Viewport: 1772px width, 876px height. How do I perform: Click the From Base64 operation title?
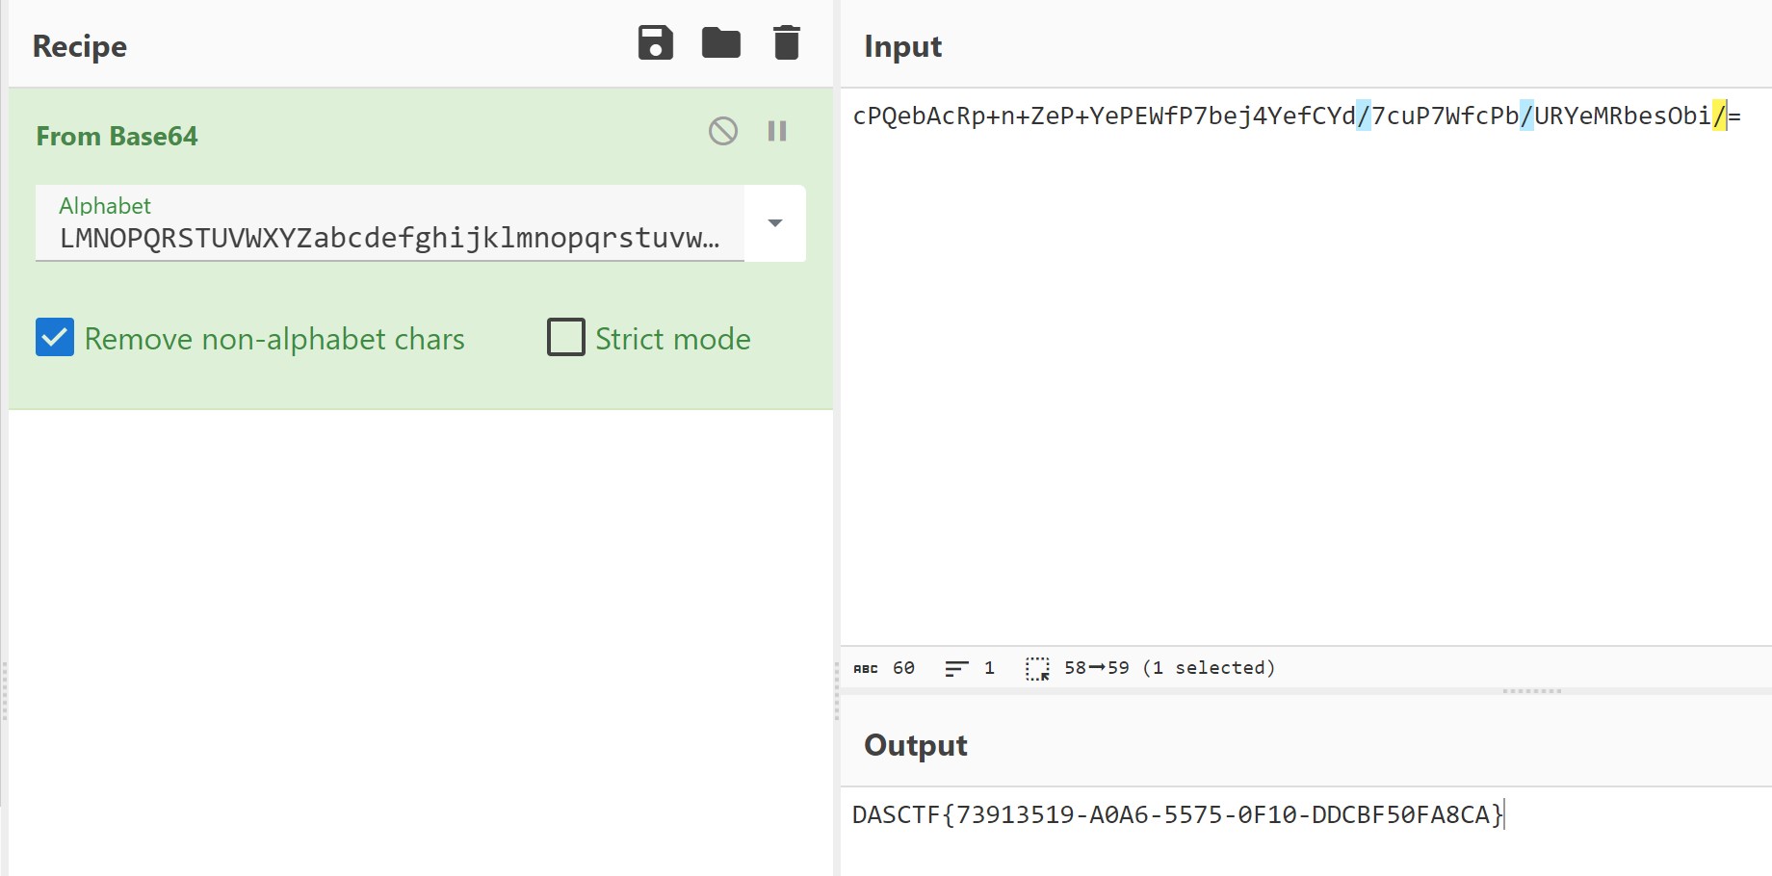tap(117, 137)
